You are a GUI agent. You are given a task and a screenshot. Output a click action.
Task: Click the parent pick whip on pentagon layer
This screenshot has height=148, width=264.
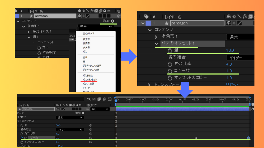[87, 109]
